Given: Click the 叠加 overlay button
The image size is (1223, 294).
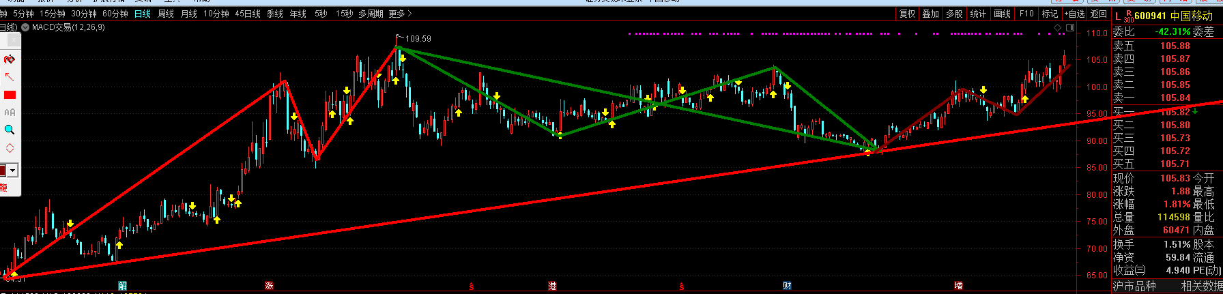Looking at the screenshot, I should pyautogui.click(x=931, y=14).
